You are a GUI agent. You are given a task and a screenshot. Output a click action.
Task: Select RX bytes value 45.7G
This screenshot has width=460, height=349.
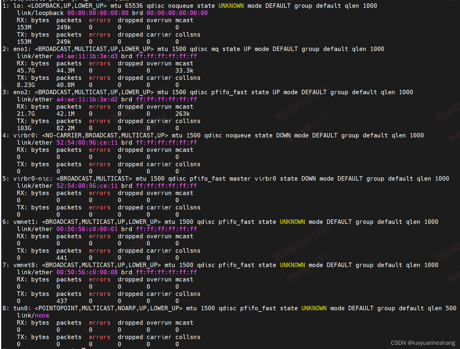point(26,71)
